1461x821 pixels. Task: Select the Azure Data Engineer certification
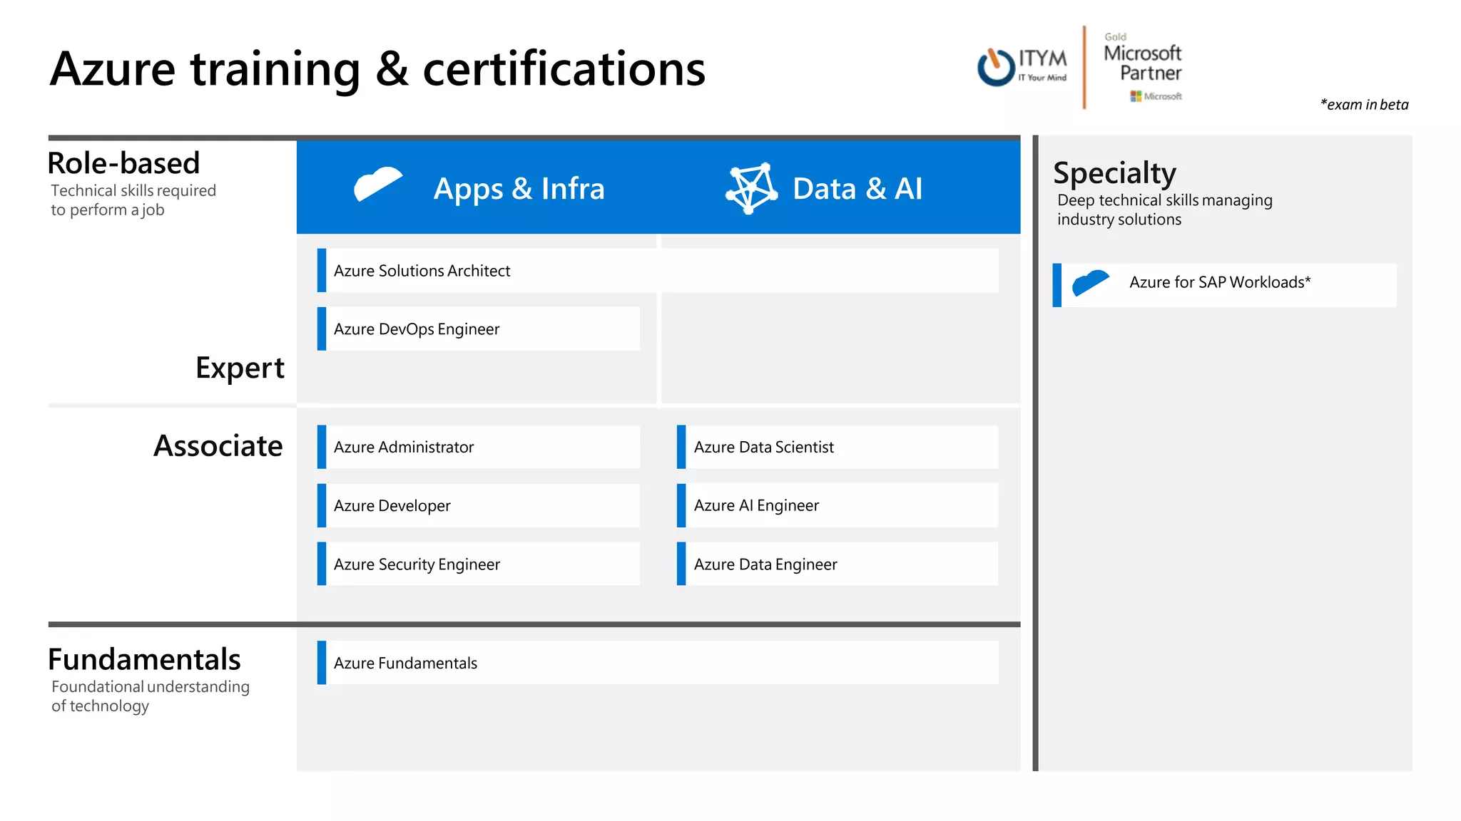(838, 564)
